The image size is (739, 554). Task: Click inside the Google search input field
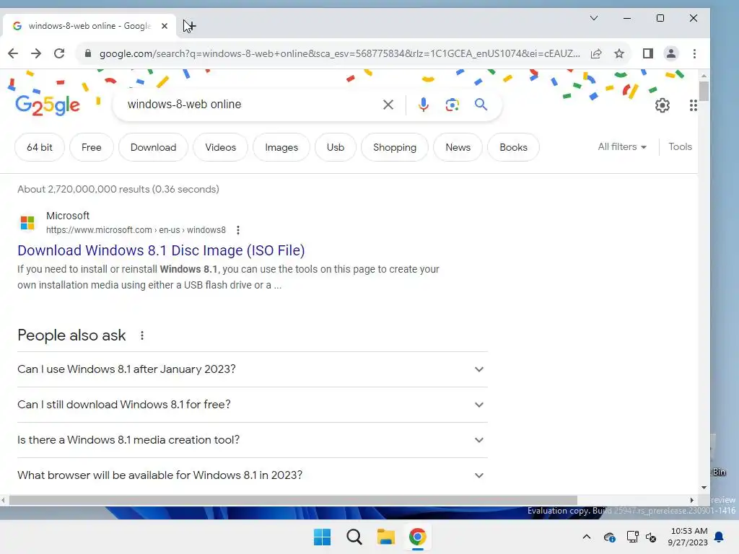[x=250, y=105]
